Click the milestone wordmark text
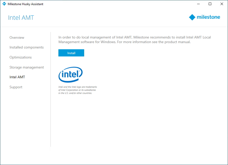228x165 pixels. (208, 17)
